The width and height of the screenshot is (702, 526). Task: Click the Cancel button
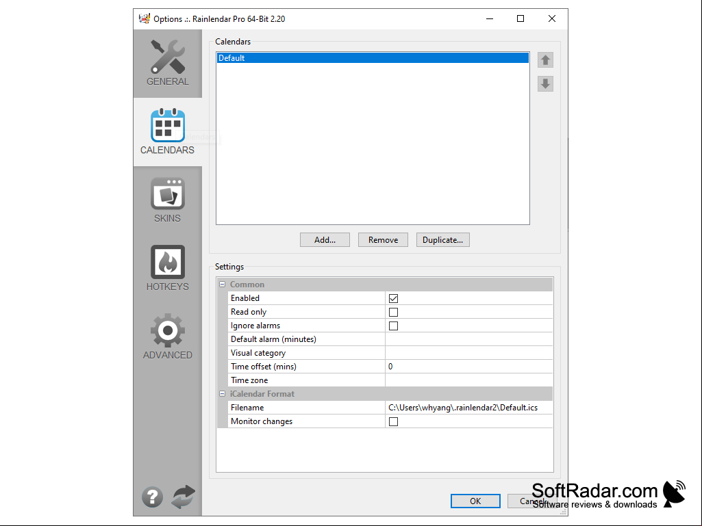click(x=532, y=501)
